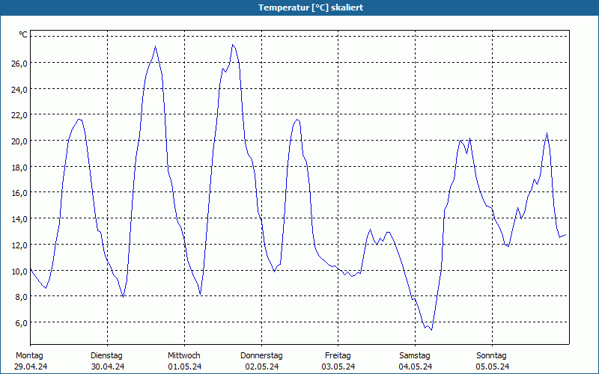Click the Samstag day label
The width and height of the screenshot is (599, 374).
click(x=415, y=356)
